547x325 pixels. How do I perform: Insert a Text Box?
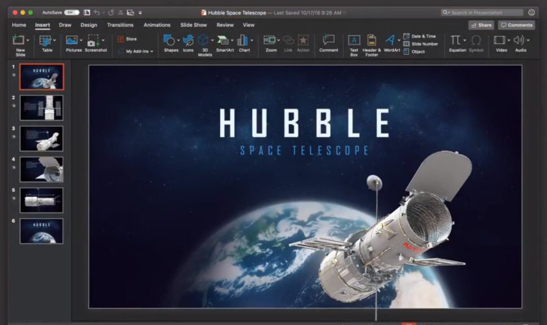coord(354,41)
